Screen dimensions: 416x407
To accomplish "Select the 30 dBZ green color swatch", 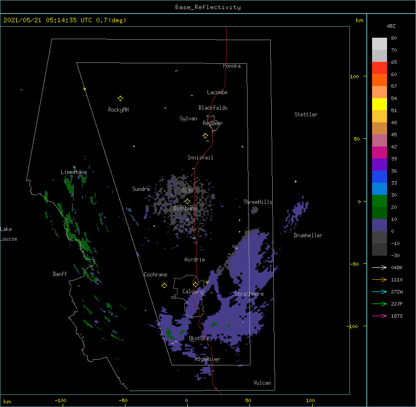I will pos(379,201).
